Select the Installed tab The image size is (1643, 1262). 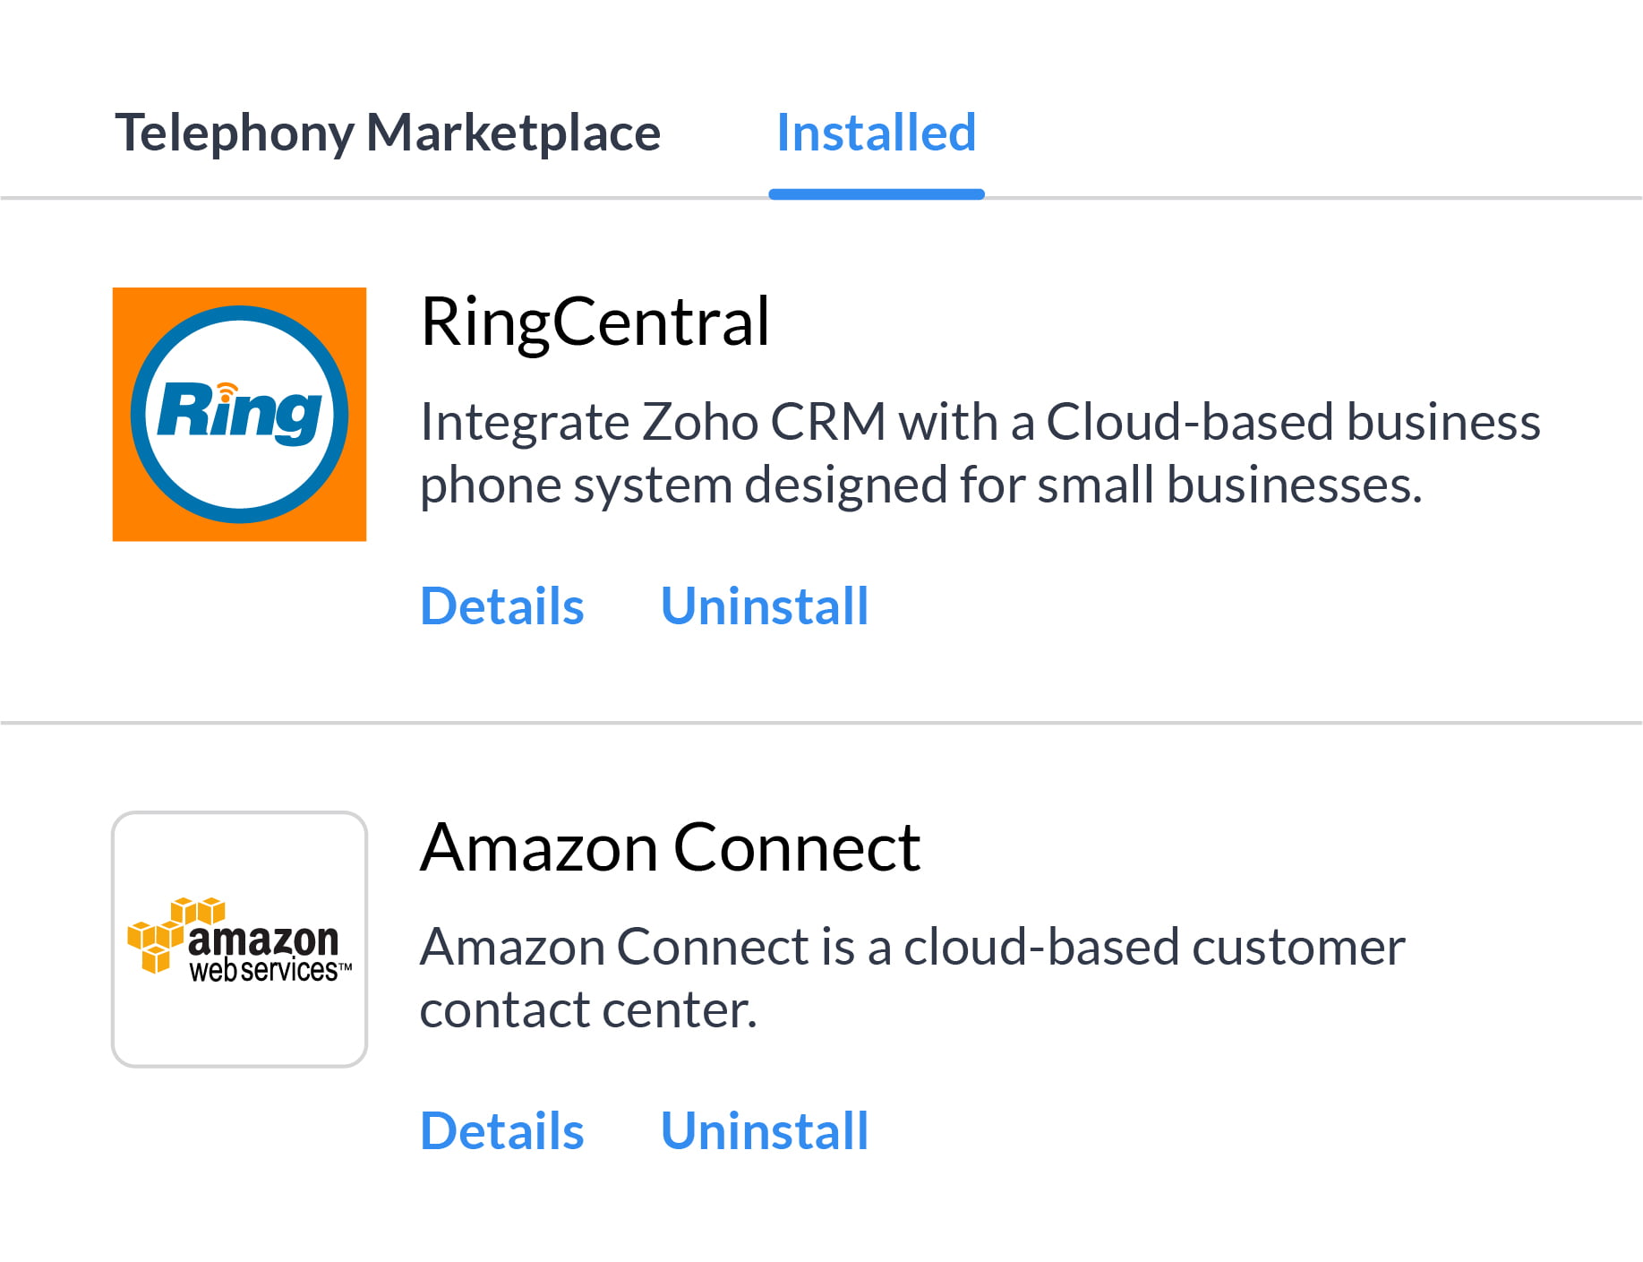coord(876,133)
